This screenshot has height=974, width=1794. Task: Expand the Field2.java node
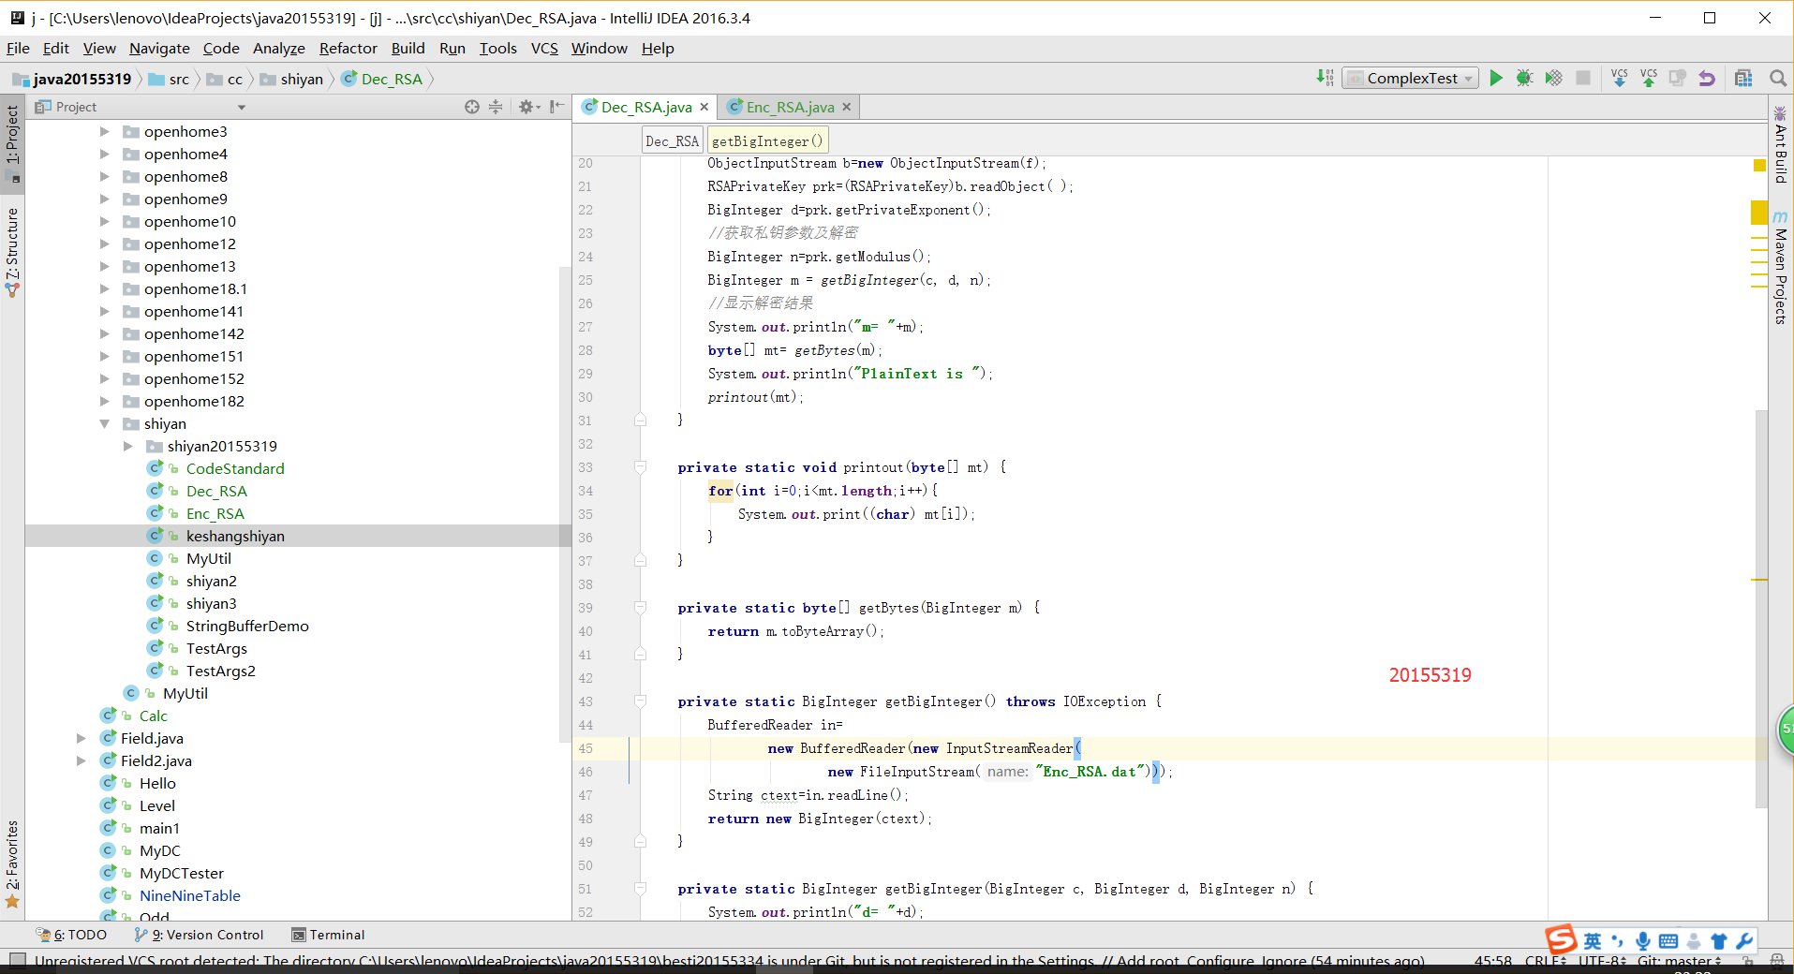coord(82,760)
